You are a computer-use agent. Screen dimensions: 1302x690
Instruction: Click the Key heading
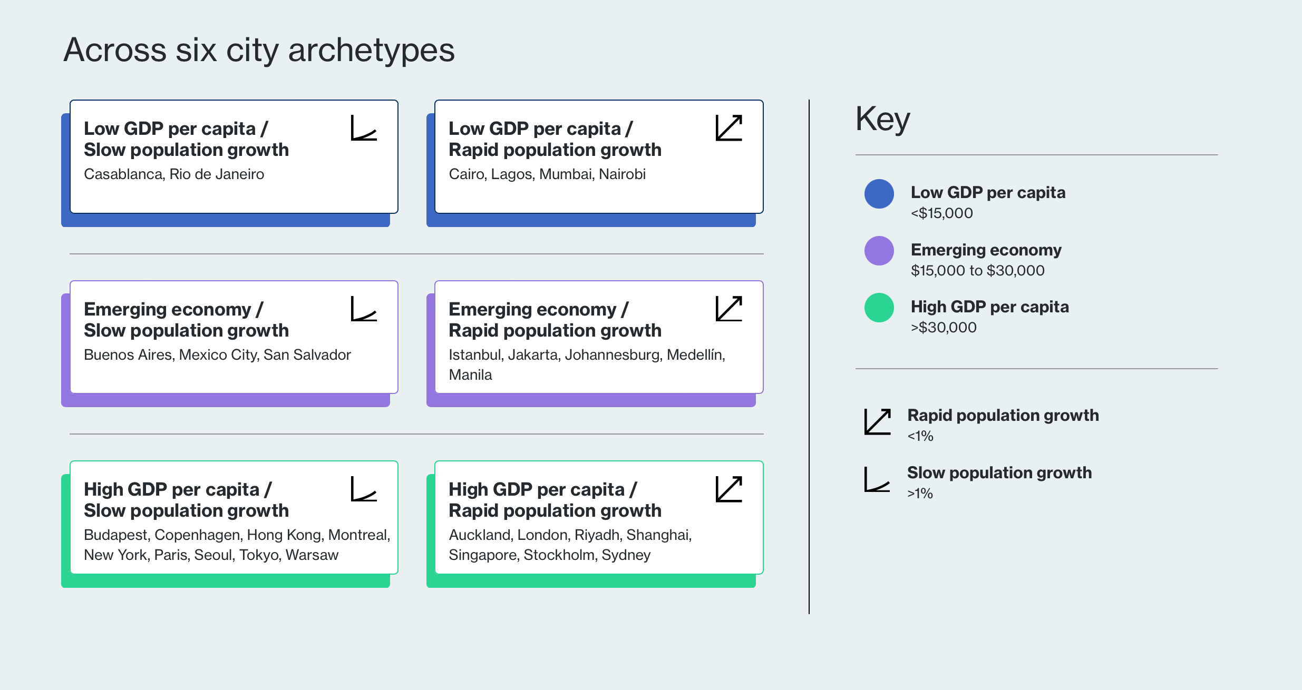(883, 120)
